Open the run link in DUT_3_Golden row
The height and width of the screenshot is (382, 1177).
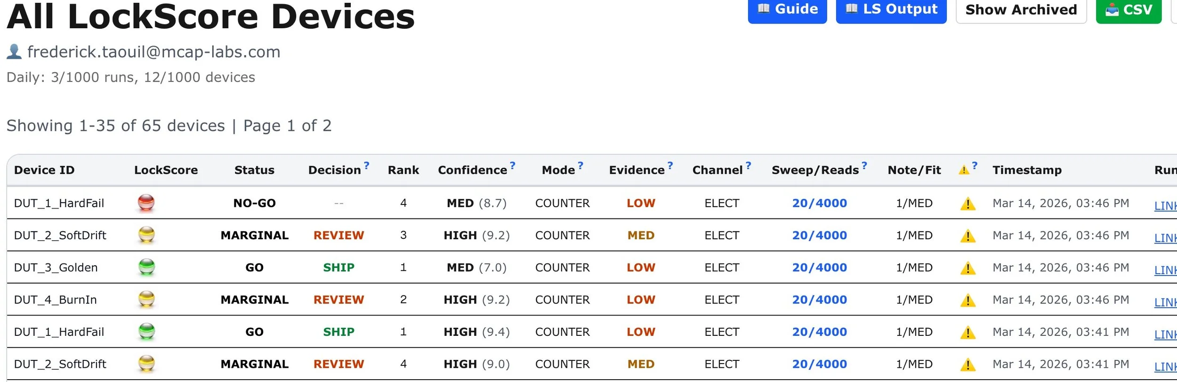click(x=1165, y=270)
